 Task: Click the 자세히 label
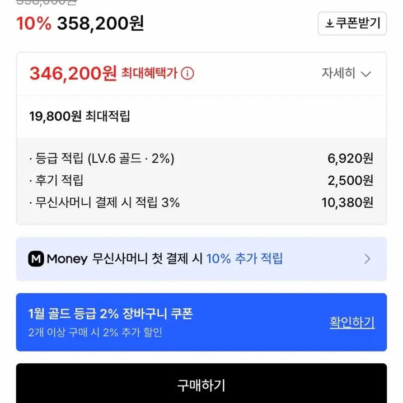(x=339, y=73)
